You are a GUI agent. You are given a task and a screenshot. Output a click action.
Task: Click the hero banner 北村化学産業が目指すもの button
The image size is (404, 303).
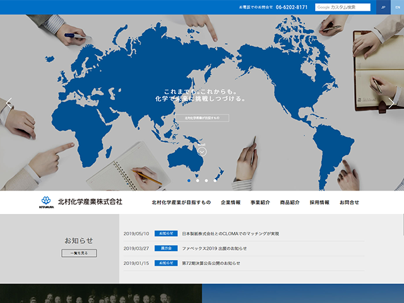202,118
